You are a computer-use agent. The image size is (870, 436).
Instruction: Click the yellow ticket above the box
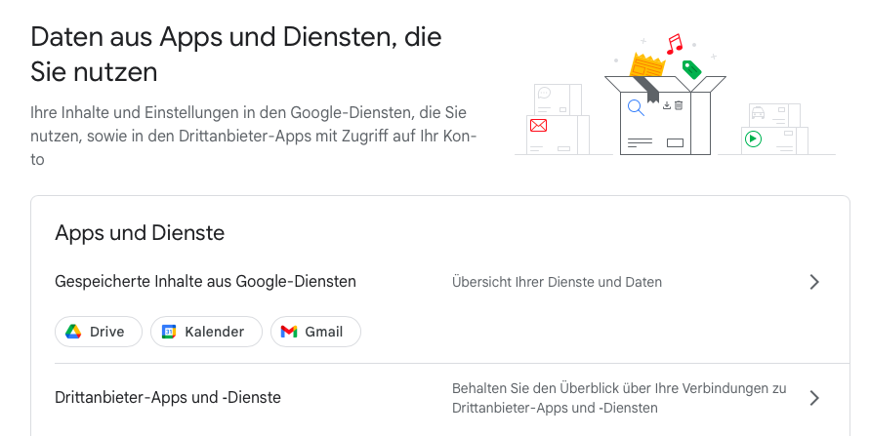coord(647,65)
